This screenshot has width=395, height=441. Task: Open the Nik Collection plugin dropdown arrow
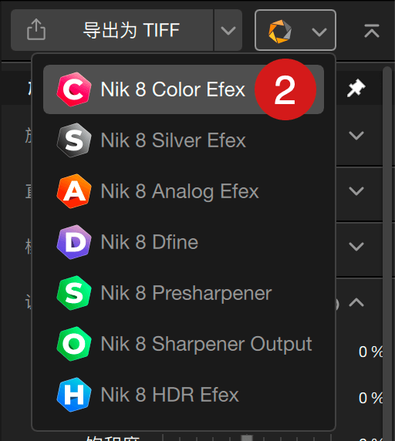319,32
